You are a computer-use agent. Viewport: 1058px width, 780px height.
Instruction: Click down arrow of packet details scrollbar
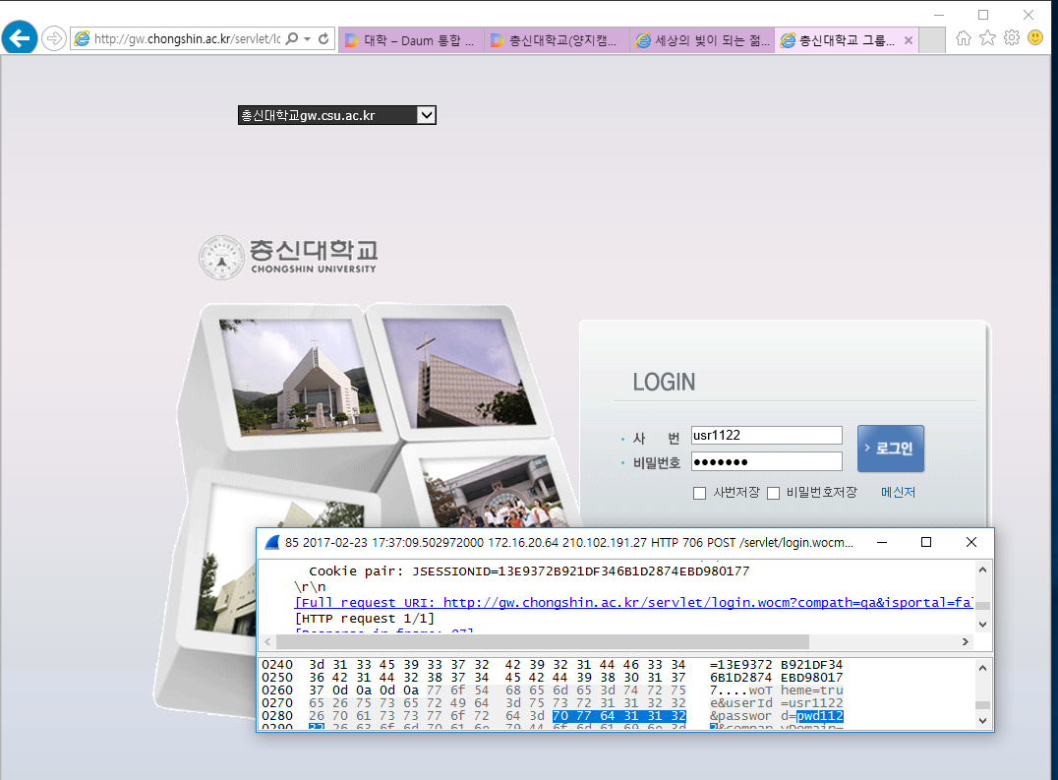(x=983, y=625)
